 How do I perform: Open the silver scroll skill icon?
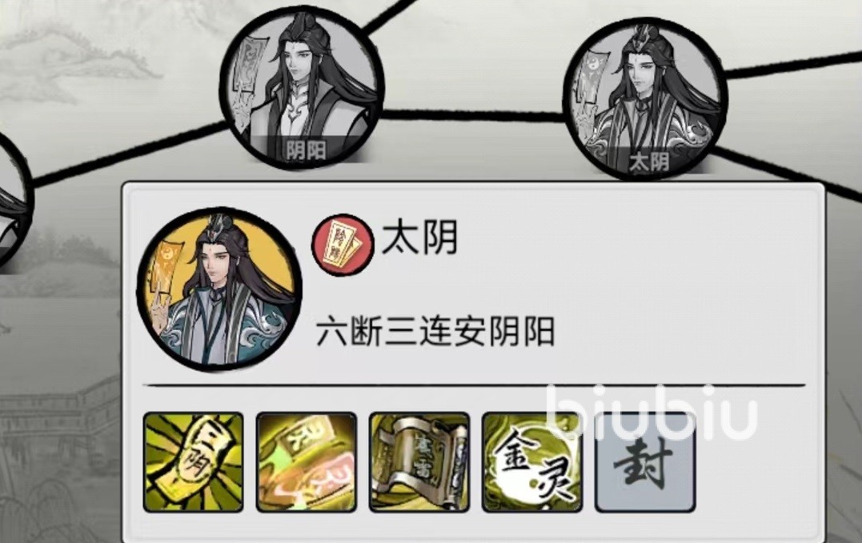(x=419, y=462)
